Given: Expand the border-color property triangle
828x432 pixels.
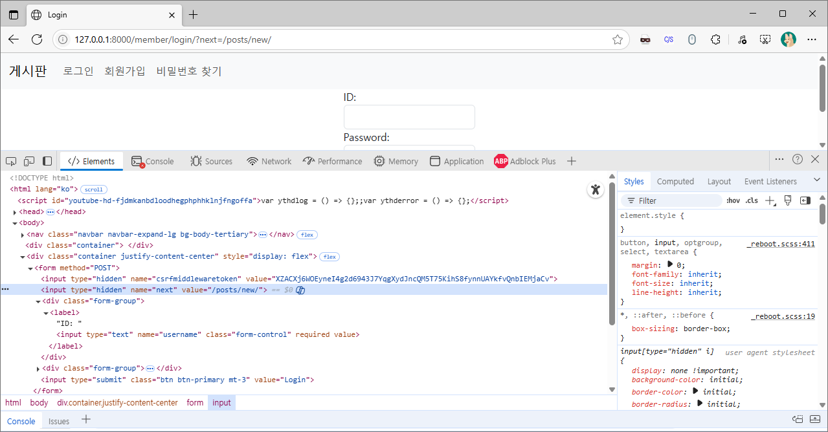Looking at the screenshot, I should [695, 391].
